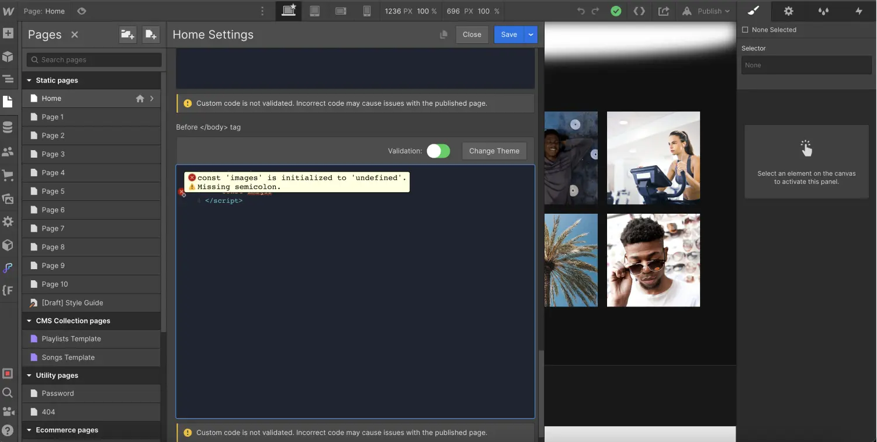
Task: Collapse the CMS Collection pages section
Action: [29, 321]
